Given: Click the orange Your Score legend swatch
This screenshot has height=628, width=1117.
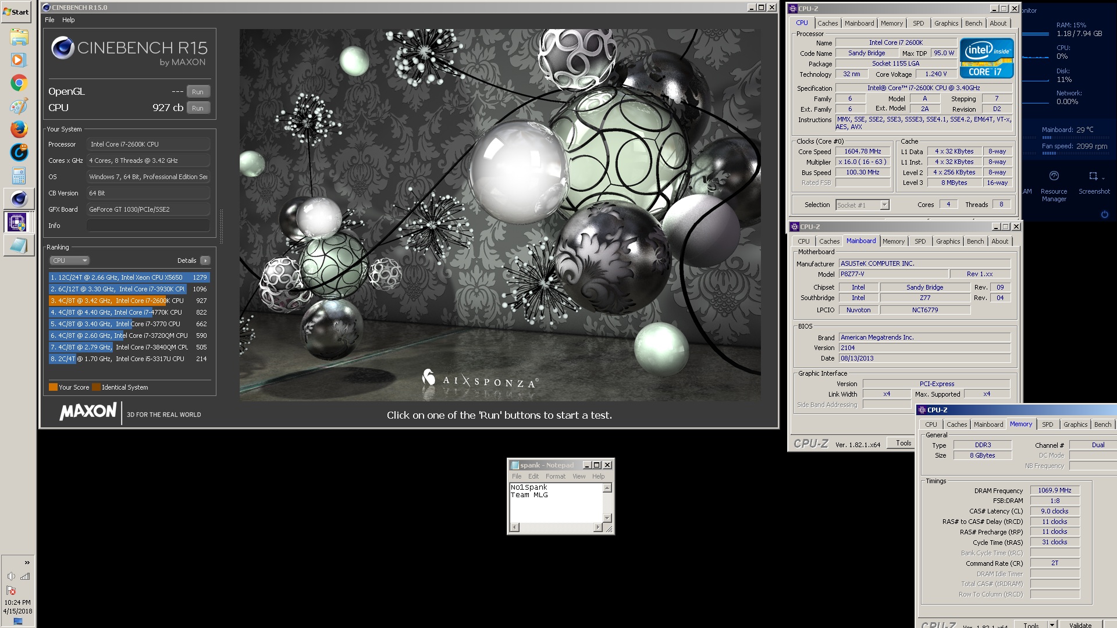Looking at the screenshot, I should click(x=53, y=387).
